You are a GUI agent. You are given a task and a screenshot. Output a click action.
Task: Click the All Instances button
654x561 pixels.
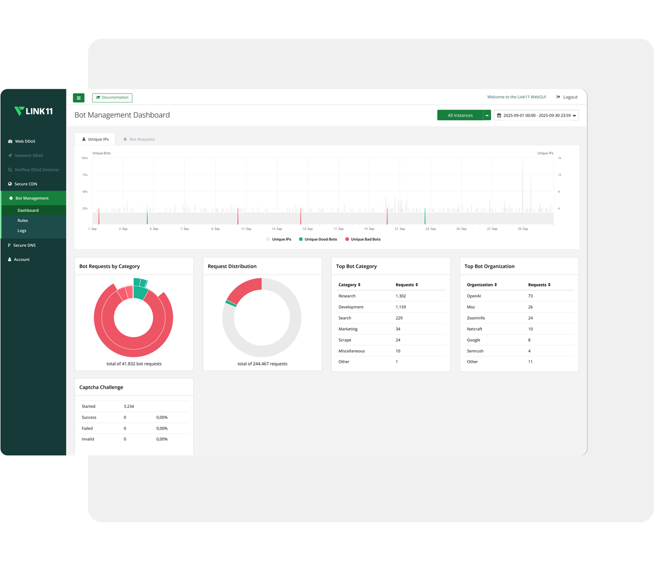(460, 115)
